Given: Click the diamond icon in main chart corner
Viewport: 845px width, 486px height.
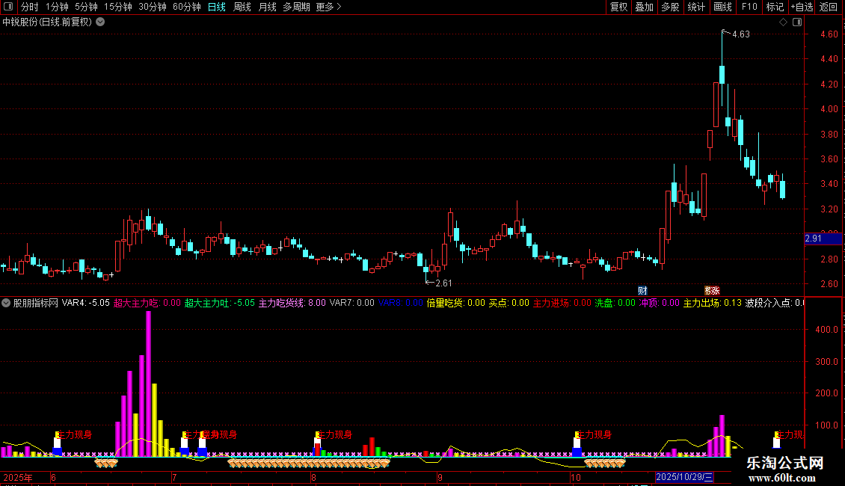Looking at the screenshot, I should pyautogui.click(x=783, y=22).
